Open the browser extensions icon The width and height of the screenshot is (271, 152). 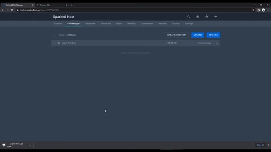(259, 10)
